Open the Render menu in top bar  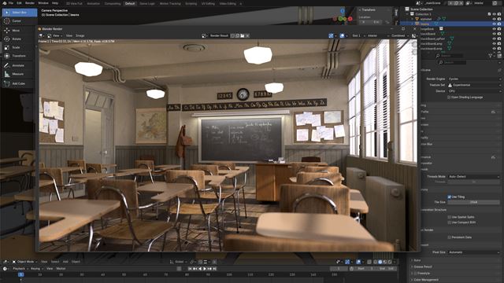click(x=30, y=3)
